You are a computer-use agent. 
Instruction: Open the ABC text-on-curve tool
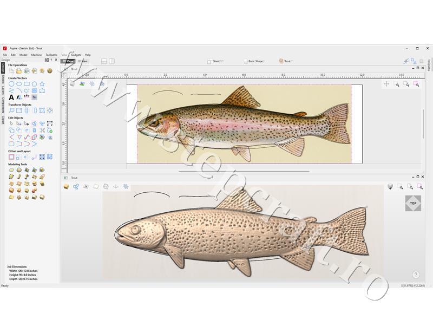[x=27, y=97]
